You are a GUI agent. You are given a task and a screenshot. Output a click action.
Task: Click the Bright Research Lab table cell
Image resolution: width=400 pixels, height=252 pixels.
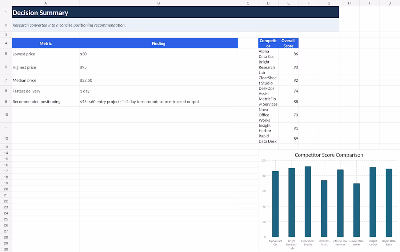(268, 67)
